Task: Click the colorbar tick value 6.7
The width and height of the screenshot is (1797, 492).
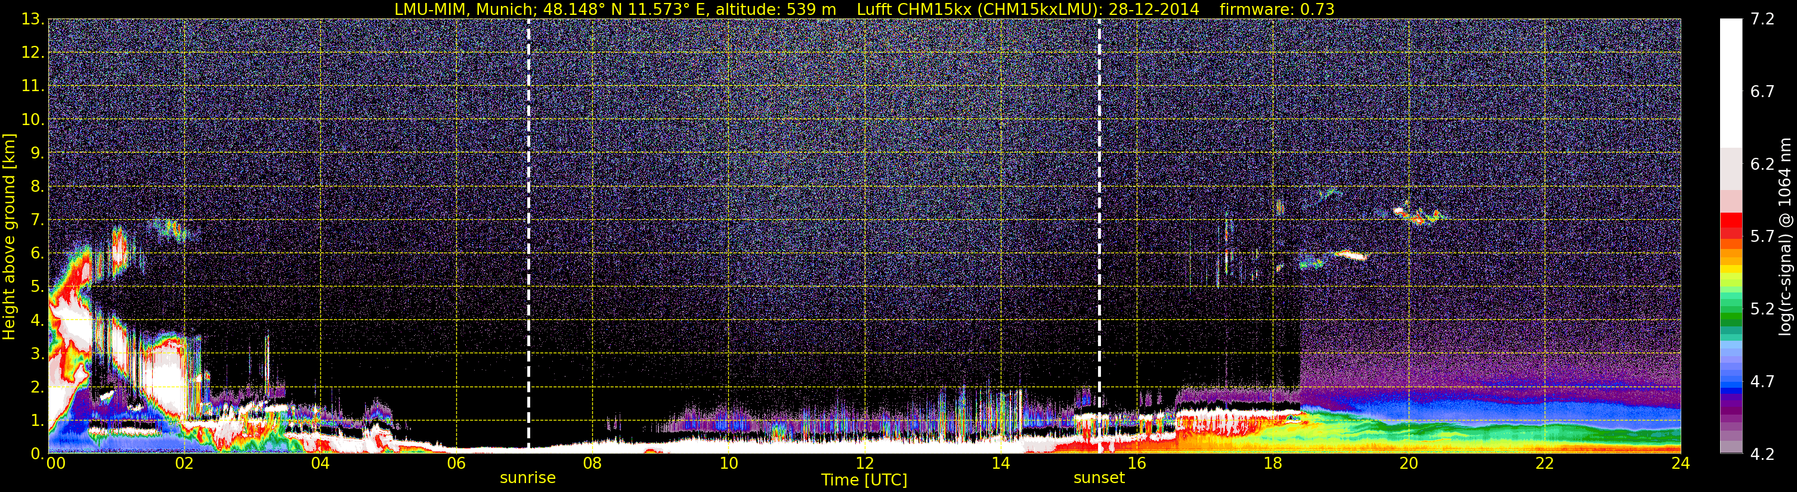Action: click(x=1762, y=91)
